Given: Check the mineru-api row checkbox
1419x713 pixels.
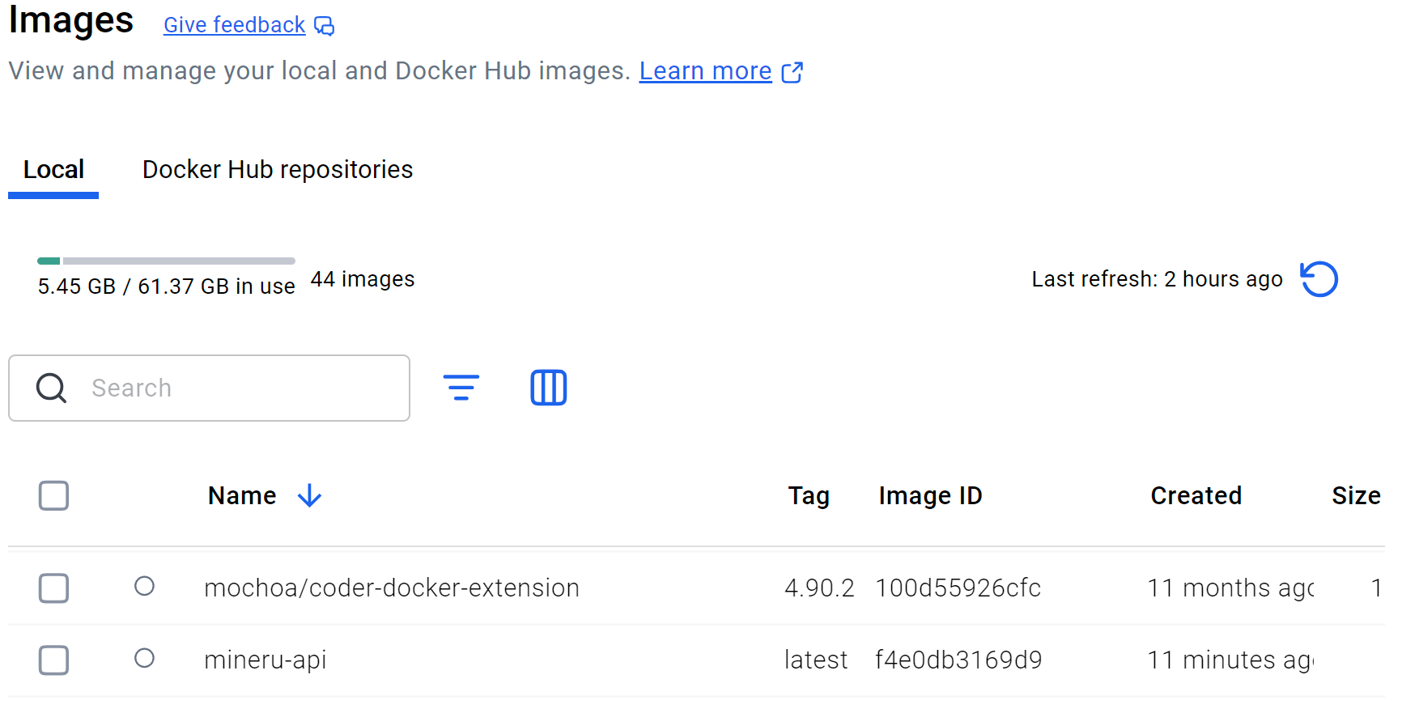Looking at the screenshot, I should [x=54, y=660].
